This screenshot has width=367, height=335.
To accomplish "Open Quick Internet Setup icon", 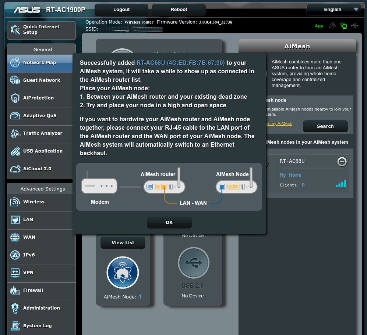I will (15, 29).
